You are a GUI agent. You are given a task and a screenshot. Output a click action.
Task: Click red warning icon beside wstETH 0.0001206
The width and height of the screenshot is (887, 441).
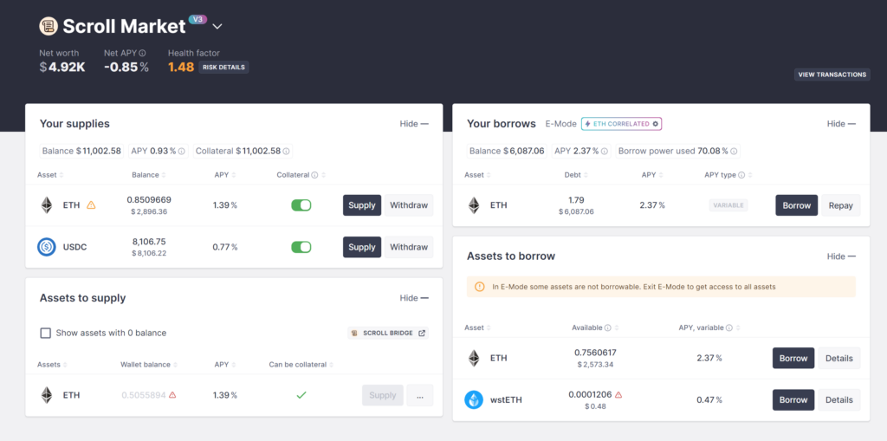tap(618, 395)
